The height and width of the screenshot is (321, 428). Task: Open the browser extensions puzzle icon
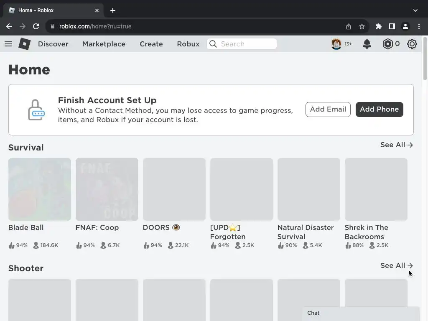tap(378, 26)
